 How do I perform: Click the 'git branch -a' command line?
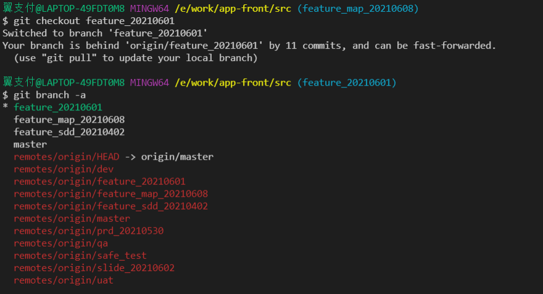(44, 95)
